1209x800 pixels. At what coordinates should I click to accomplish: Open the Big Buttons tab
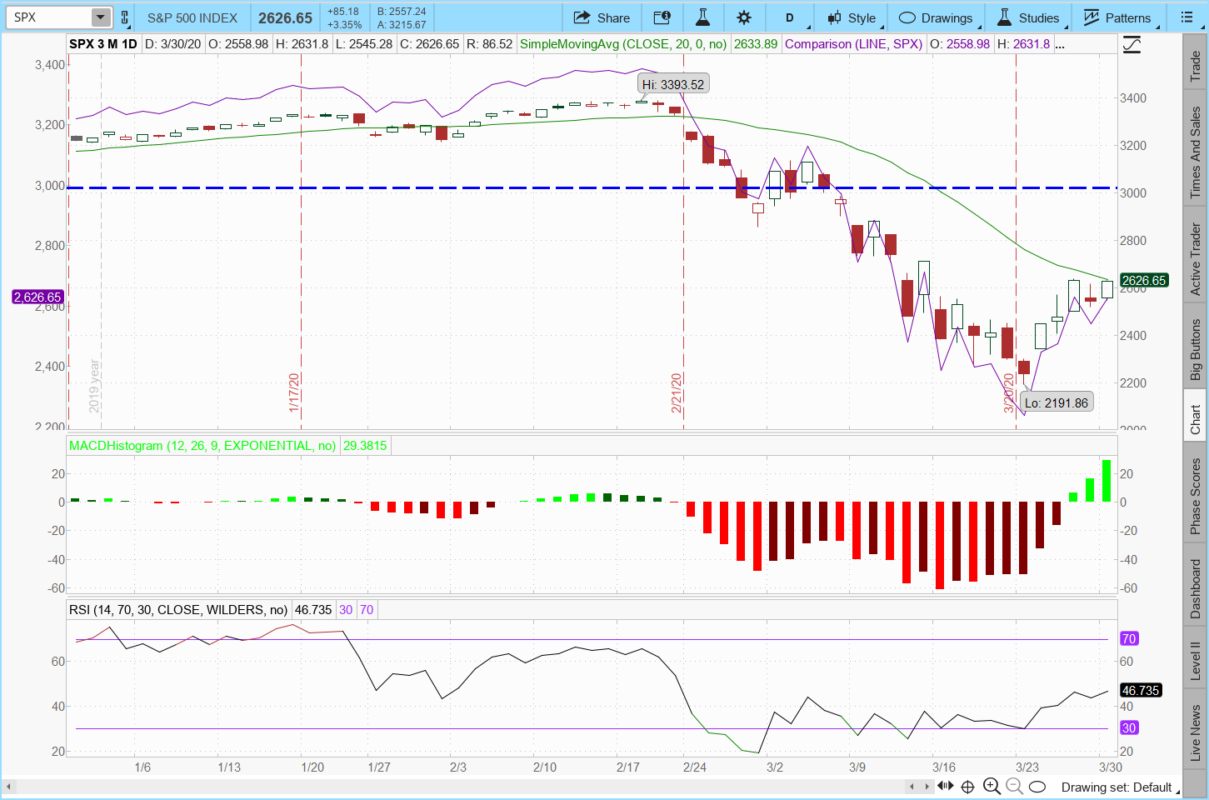pos(1196,346)
